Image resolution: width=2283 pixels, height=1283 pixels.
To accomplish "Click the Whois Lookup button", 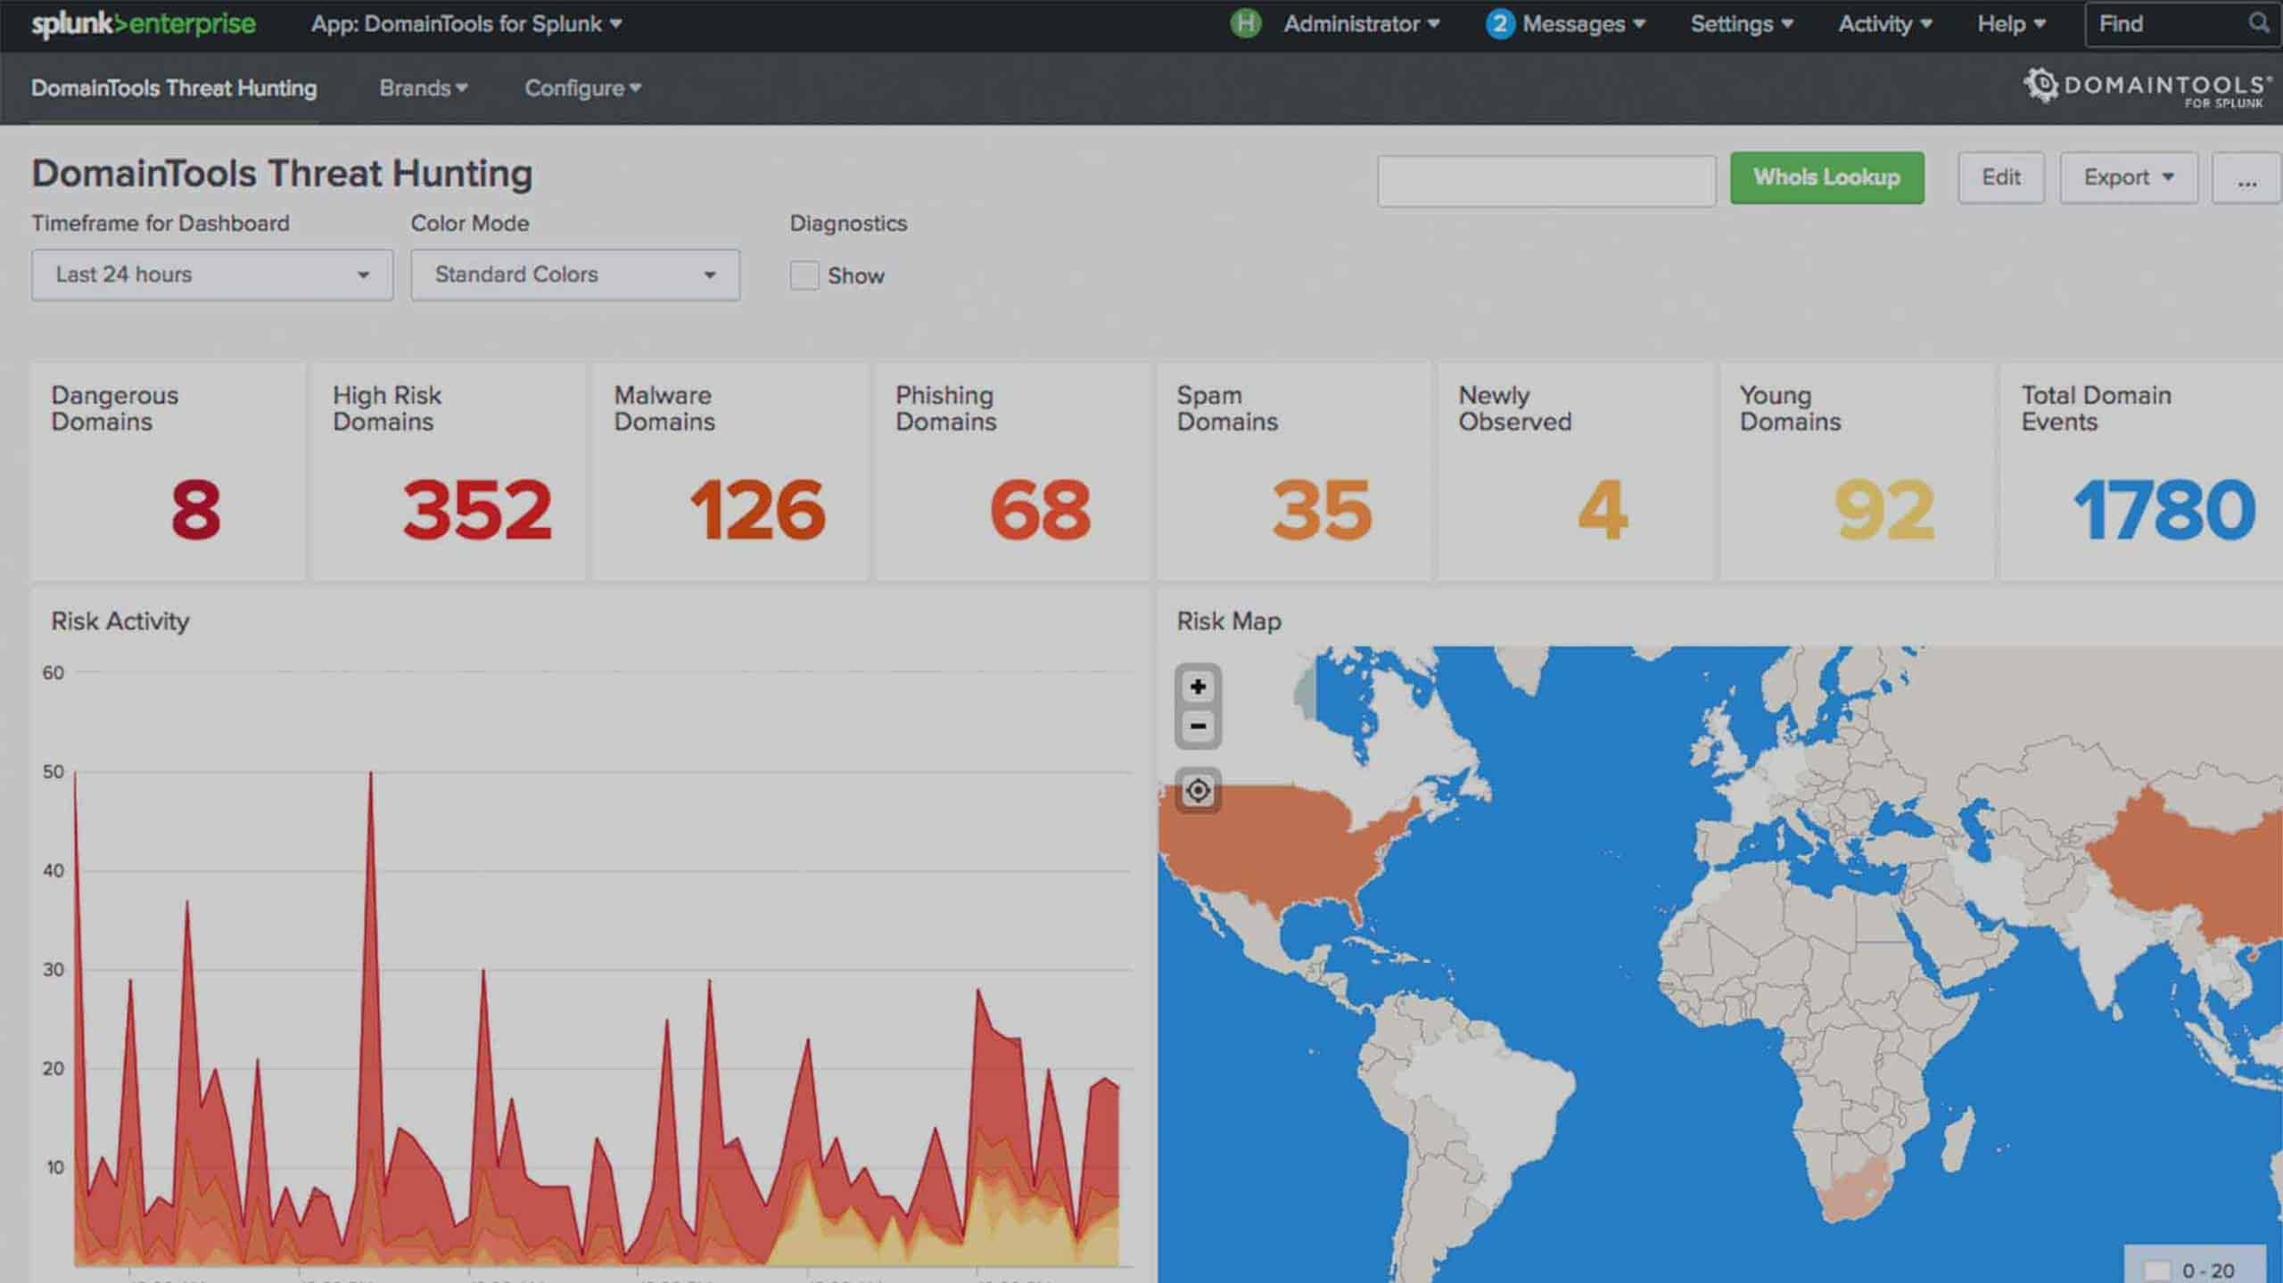I will [1827, 177].
